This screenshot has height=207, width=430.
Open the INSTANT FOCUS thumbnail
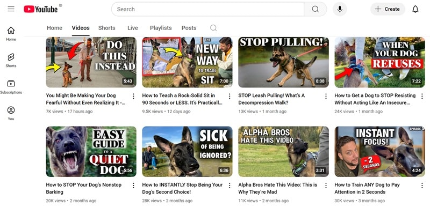pyautogui.click(x=380, y=151)
